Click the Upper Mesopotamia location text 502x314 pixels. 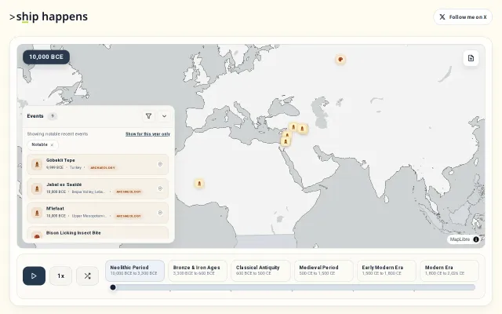pyautogui.click(x=89, y=216)
